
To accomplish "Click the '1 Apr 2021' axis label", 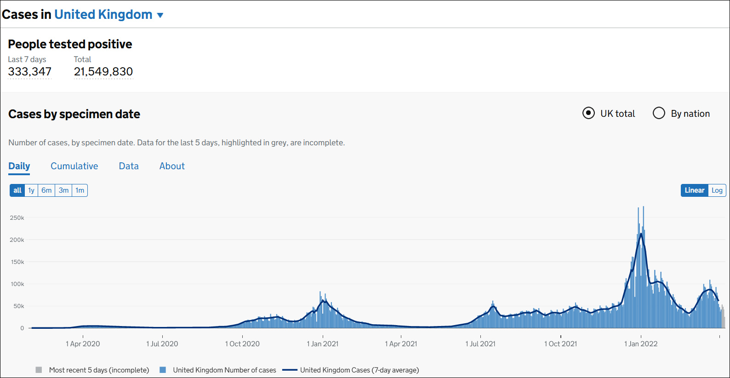I will click(401, 344).
